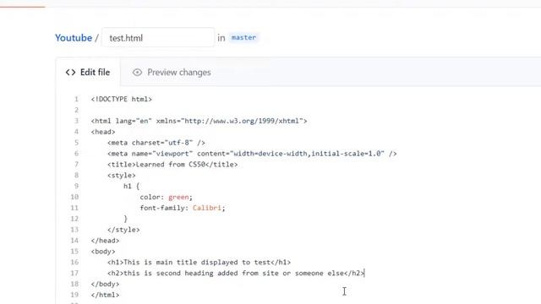Click line number 12 in gutter

tap(74, 219)
